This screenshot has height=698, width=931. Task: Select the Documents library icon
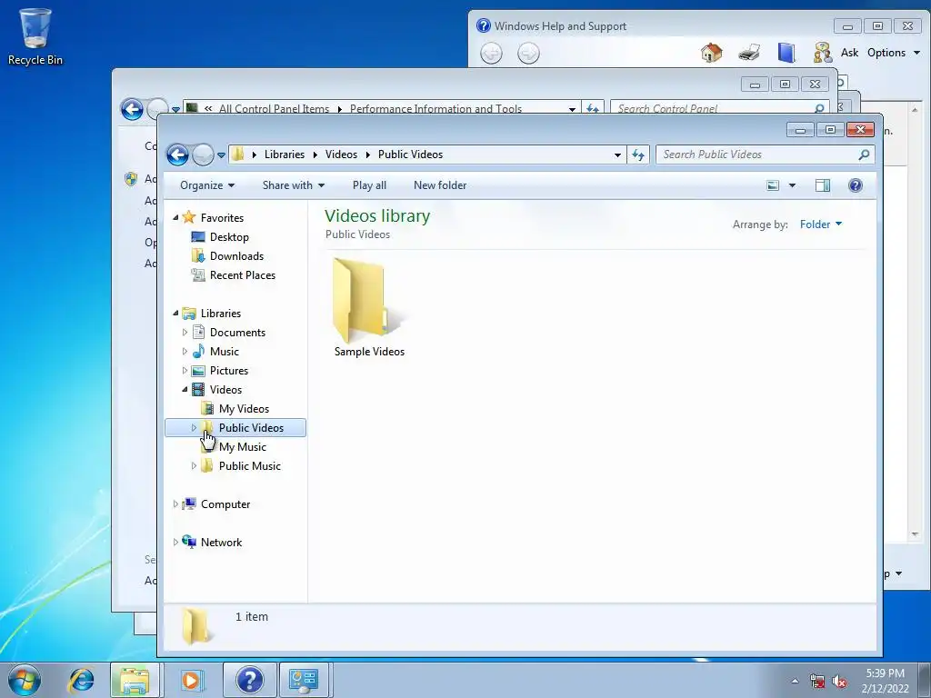click(199, 333)
